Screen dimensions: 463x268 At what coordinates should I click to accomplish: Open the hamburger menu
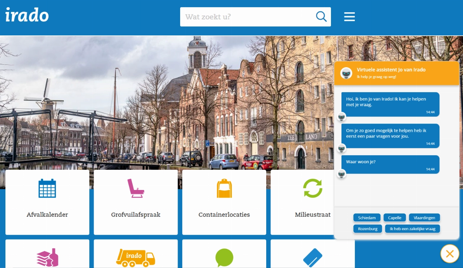349,17
